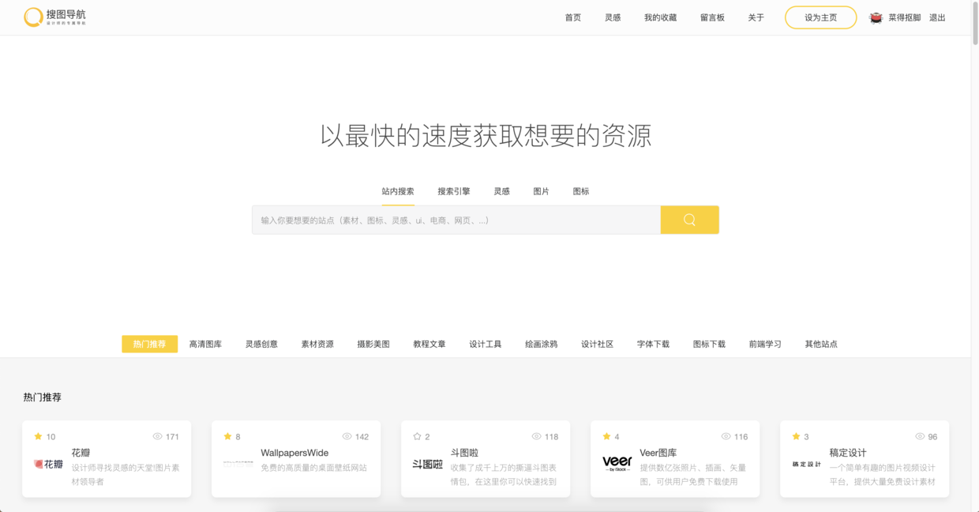Image resolution: width=979 pixels, height=512 pixels.
Task: Unstar the WallpapersWide card
Action: pyautogui.click(x=227, y=436)
